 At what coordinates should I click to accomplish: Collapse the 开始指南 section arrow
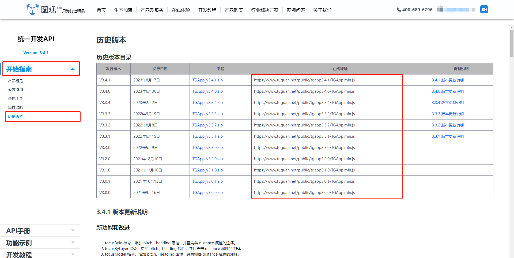[73, 69]
